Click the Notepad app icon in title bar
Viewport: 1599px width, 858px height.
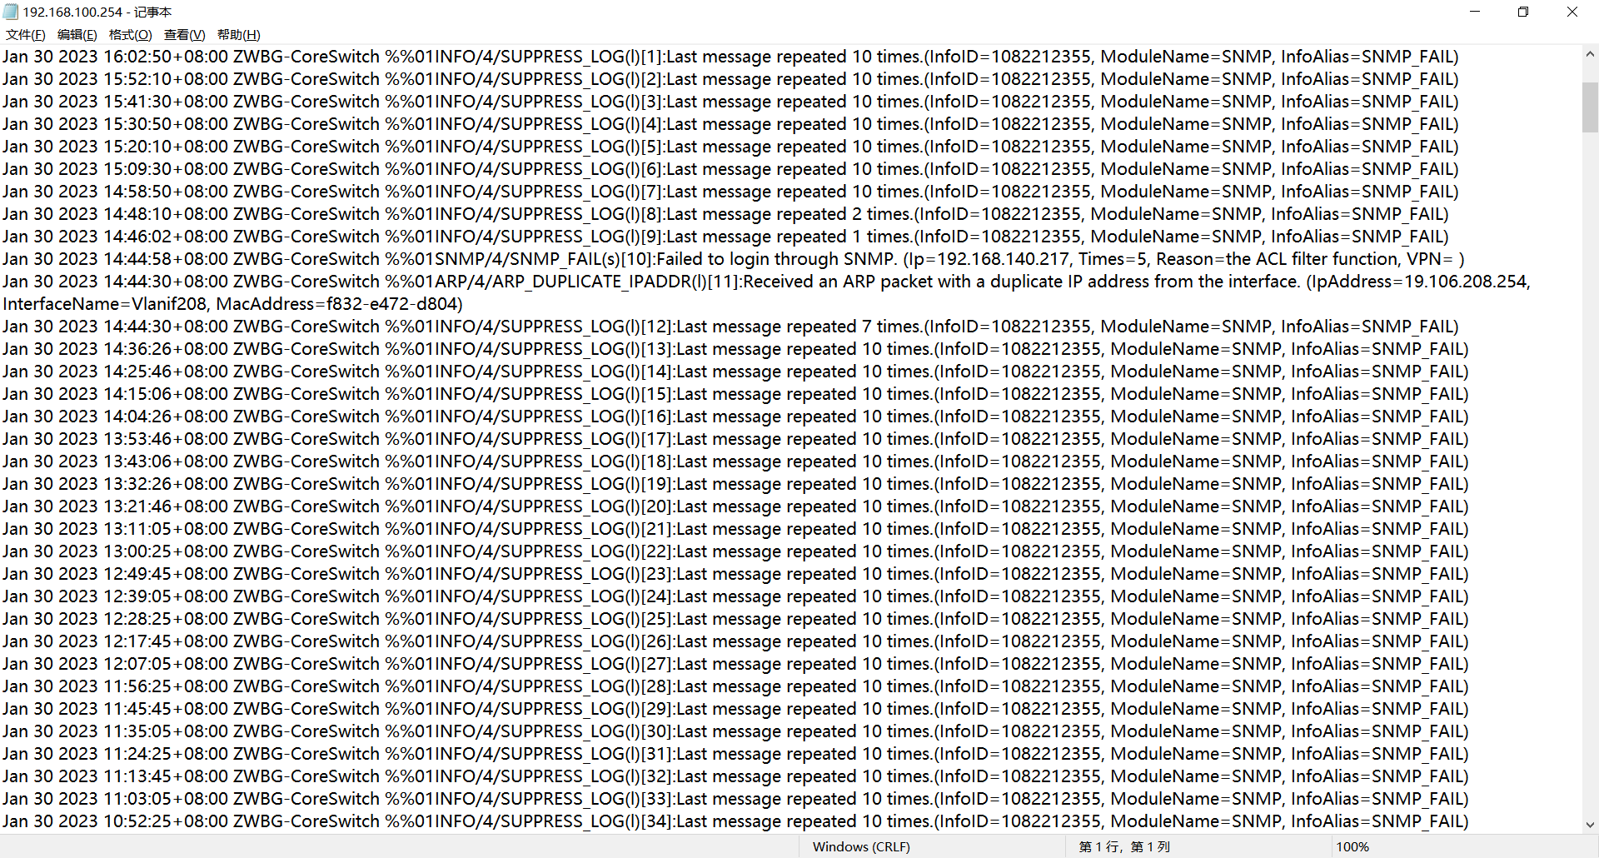pyautogui.click(x=11, y=12)
